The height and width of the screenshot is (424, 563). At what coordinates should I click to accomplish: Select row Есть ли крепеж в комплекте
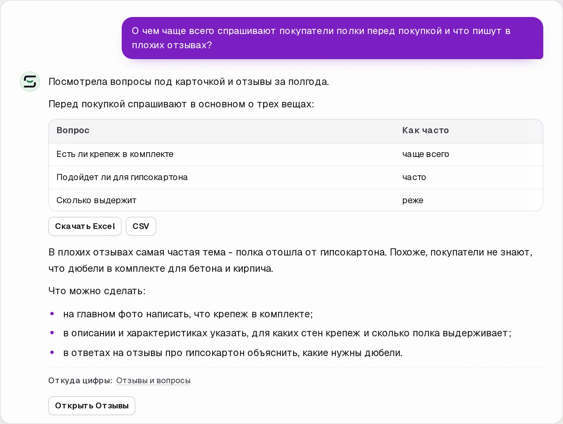pos(296,154)
